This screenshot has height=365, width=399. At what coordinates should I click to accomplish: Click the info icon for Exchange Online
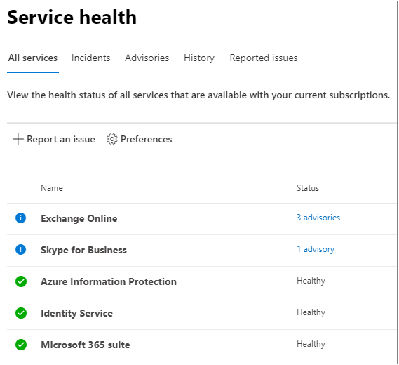point(20,218)
